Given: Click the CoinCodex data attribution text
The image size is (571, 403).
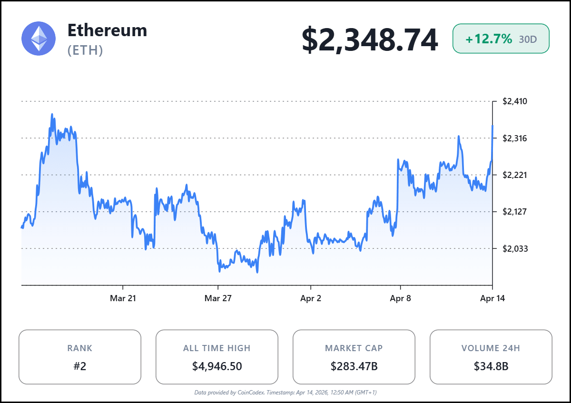Looking at the screenshot, I should 285,393.
